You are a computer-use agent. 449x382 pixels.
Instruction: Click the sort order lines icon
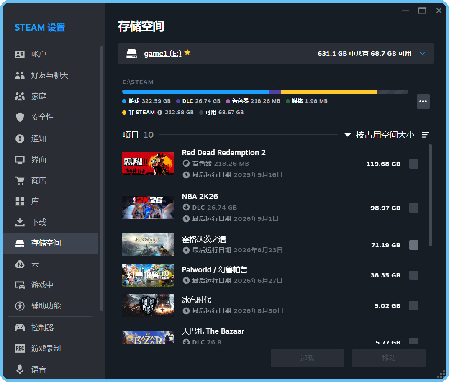(426, 135)
